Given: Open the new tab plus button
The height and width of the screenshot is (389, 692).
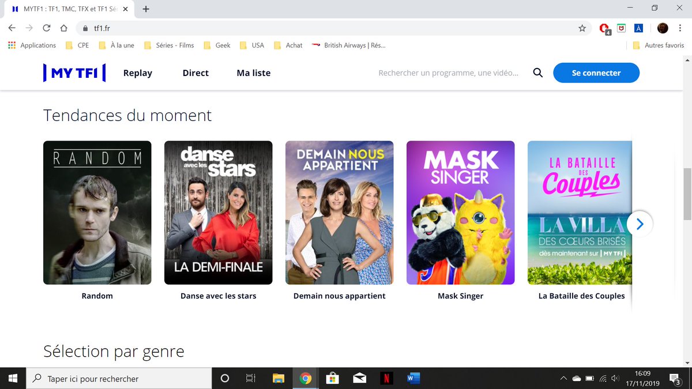Looking at the screenshot, I should point(146,9).
